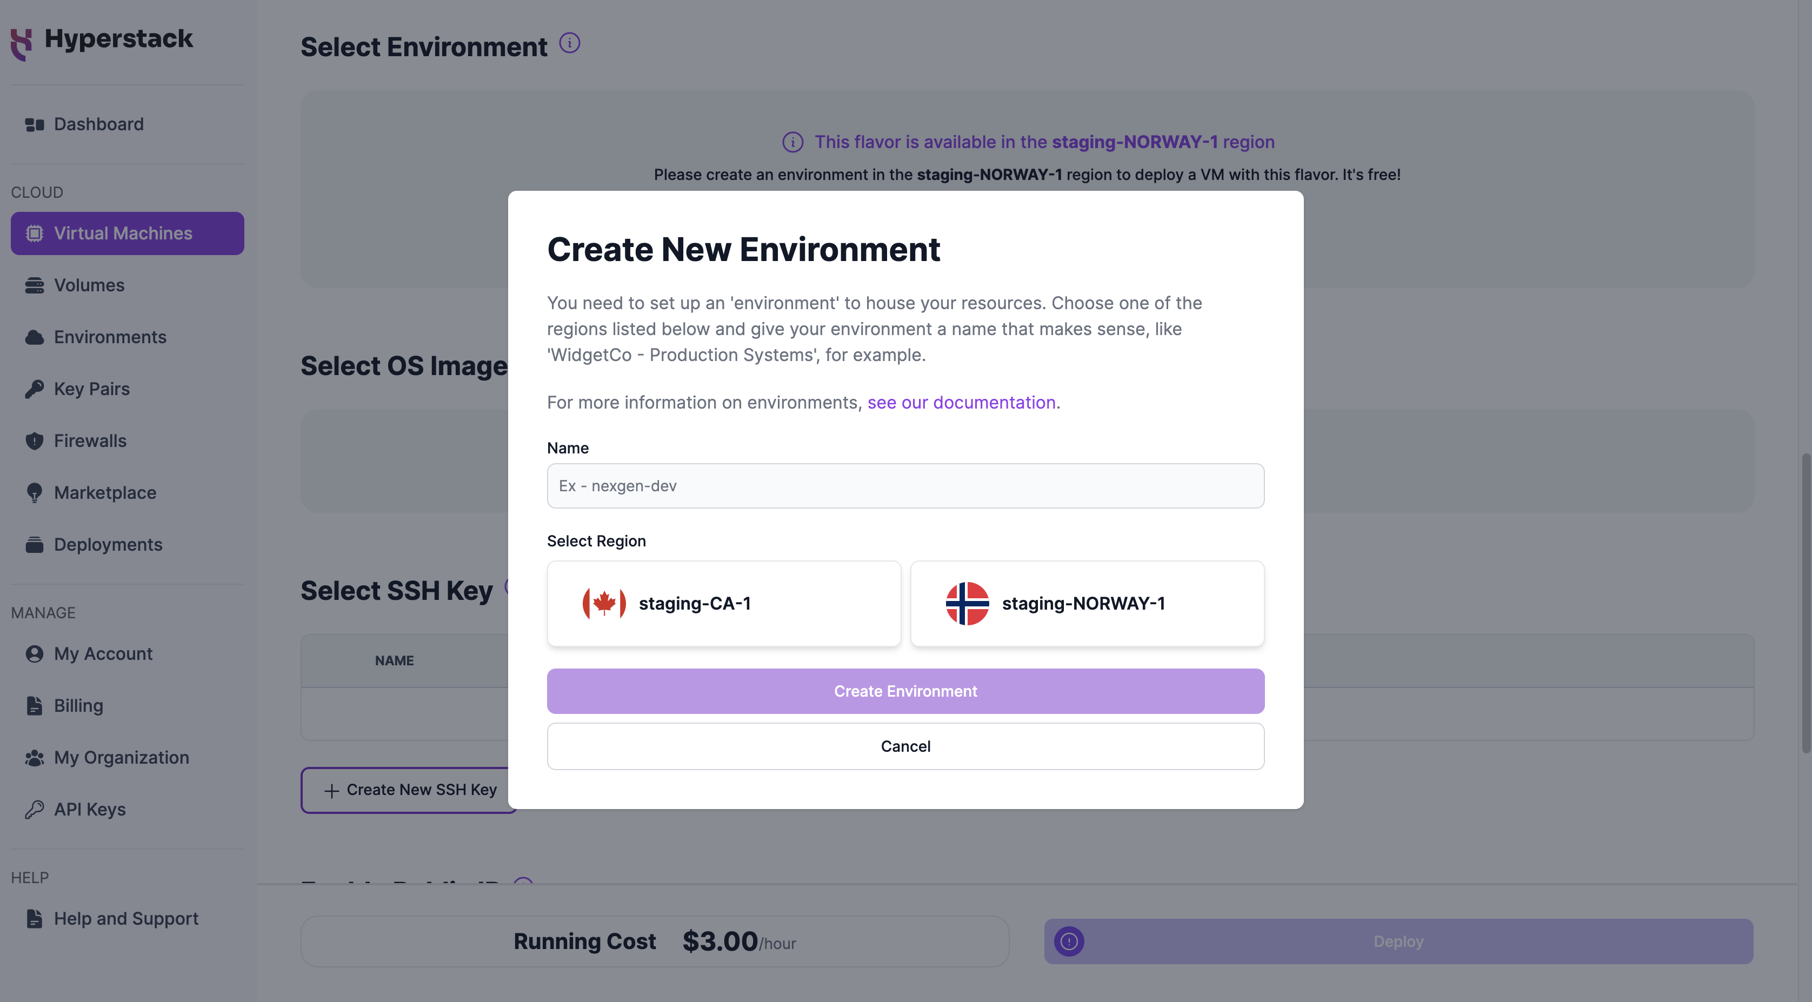Go to Virtual Machines section

(x=128, y=233)
